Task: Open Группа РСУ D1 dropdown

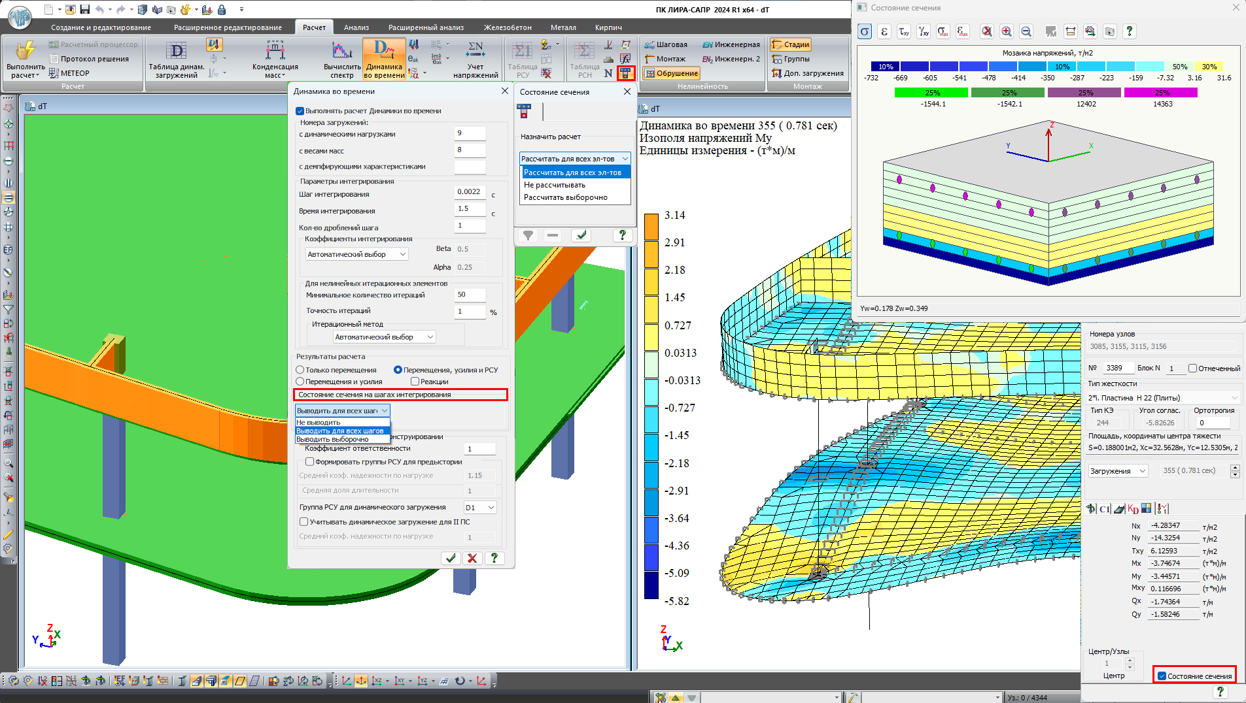Action: tap(480, 508)
